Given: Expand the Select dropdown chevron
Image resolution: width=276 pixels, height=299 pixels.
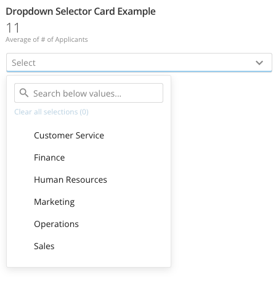Looking at the screenshot, I should (259, 63).
